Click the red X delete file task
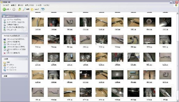179x102 pixels. click(5, 53)
